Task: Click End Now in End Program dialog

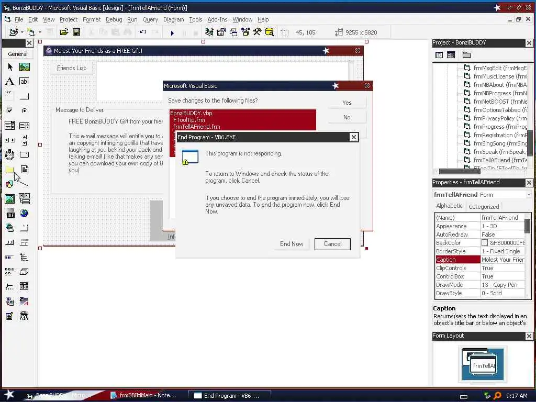Action: 292,244
